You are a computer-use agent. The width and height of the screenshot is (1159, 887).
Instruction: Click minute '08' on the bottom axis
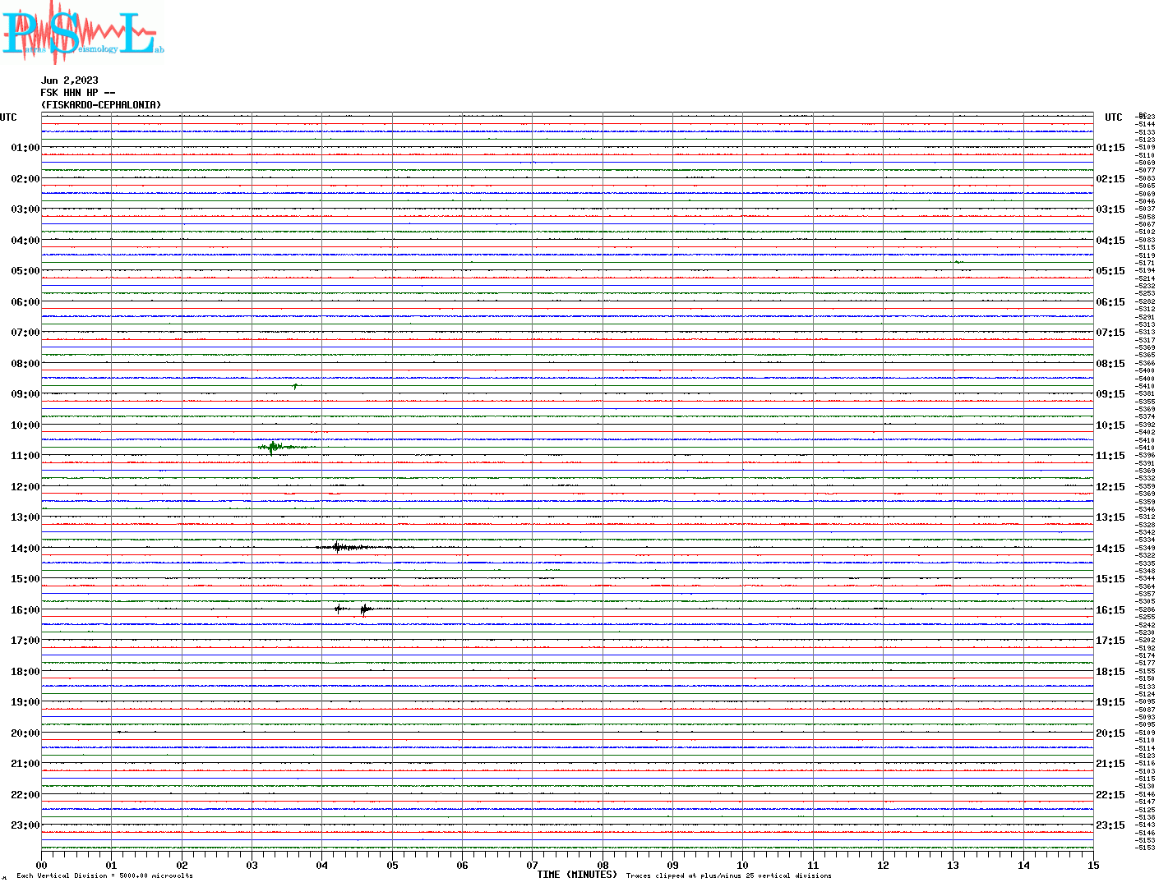click(x=603, y=865)
